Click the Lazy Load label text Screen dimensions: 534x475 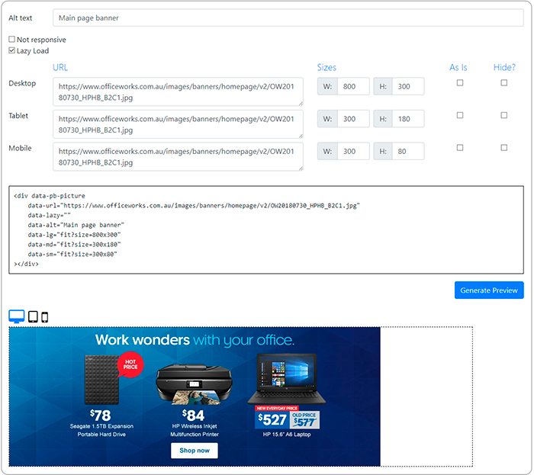click(x=33, y=50)
